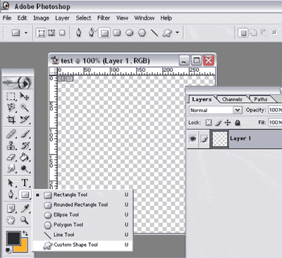The height and width of the screenshot is (258, 282).
Task: Choose Polygon Tool from flyout
Action: pyautogui.click(x=82, y=225)
